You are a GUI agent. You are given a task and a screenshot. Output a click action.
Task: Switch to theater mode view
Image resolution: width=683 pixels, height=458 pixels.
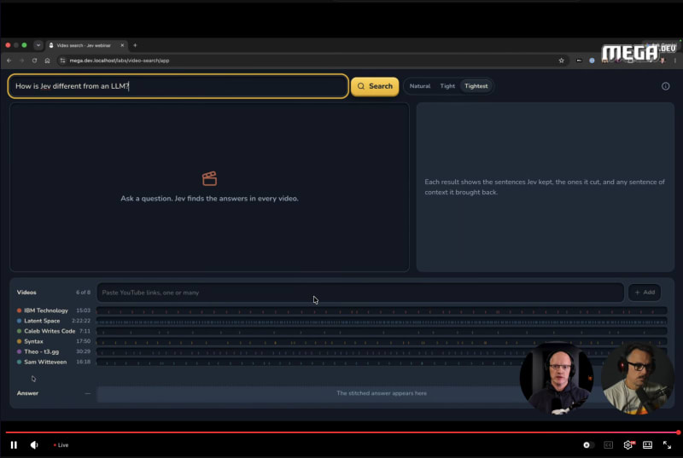pos(648,445)
